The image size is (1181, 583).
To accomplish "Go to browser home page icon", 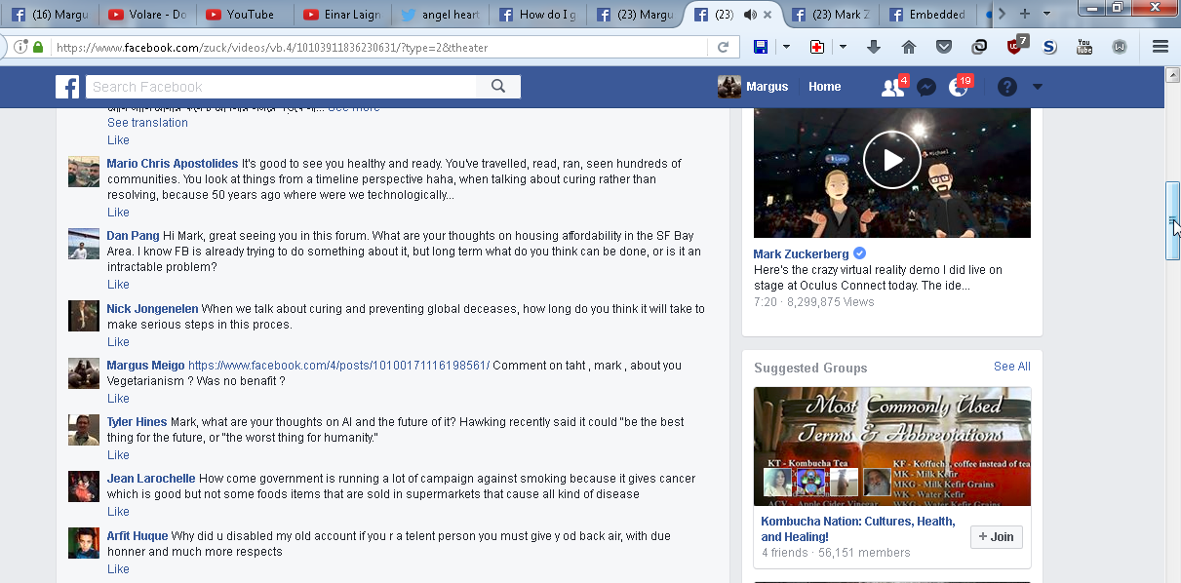I will (x=909, y=47).
